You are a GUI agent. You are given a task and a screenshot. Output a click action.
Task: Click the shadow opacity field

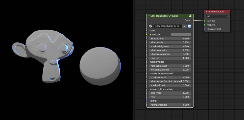pyautogui.click(x=170, y=50)
